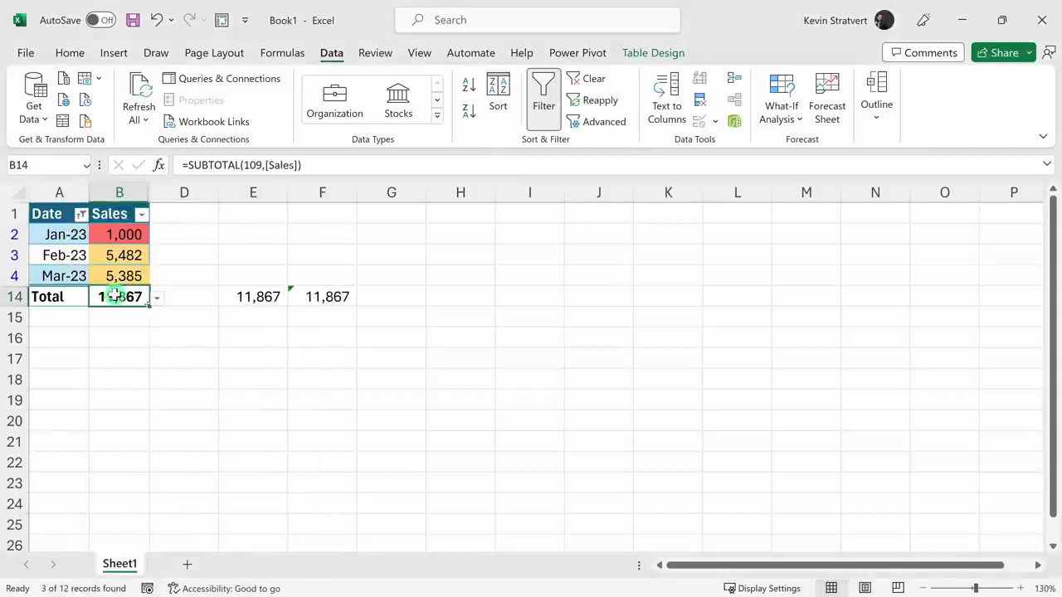1062x597 pixels.
Task: Open the File tab
Action: click(26, 52)
